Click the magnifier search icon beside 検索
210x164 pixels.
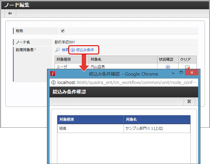[x=57, y=50]
